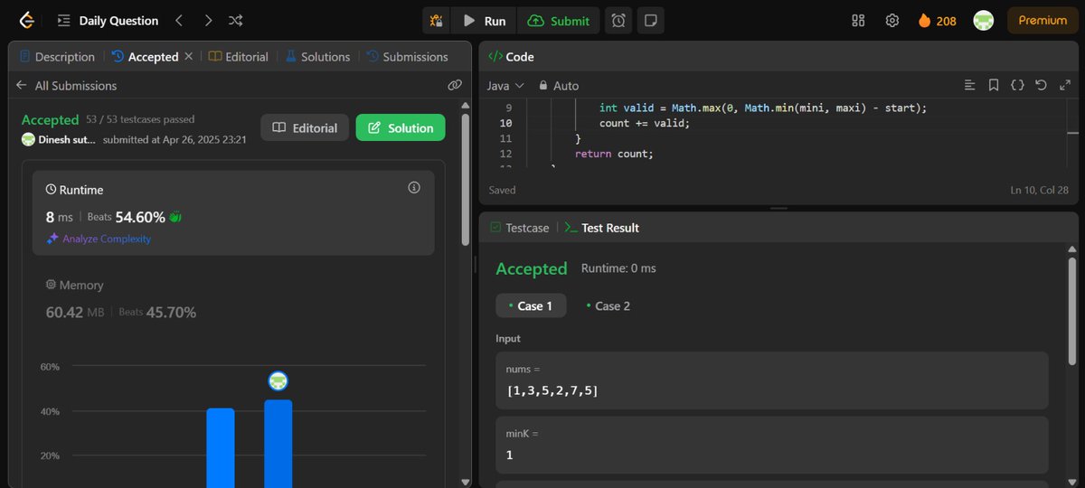The image size is (1085, 488).
Task: Close the Accepted tab
Action: point(188,56)
